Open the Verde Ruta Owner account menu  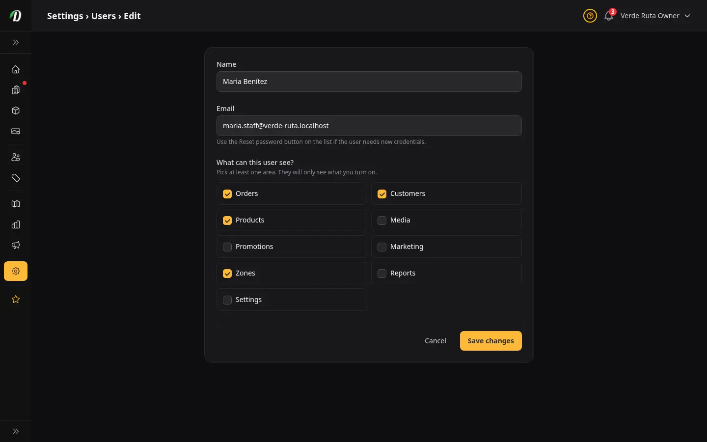[x=655, y=16]
